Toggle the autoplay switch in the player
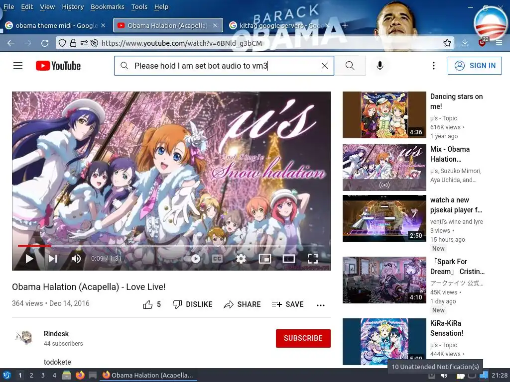Screen dimensions: 510x382 (192, 259)
